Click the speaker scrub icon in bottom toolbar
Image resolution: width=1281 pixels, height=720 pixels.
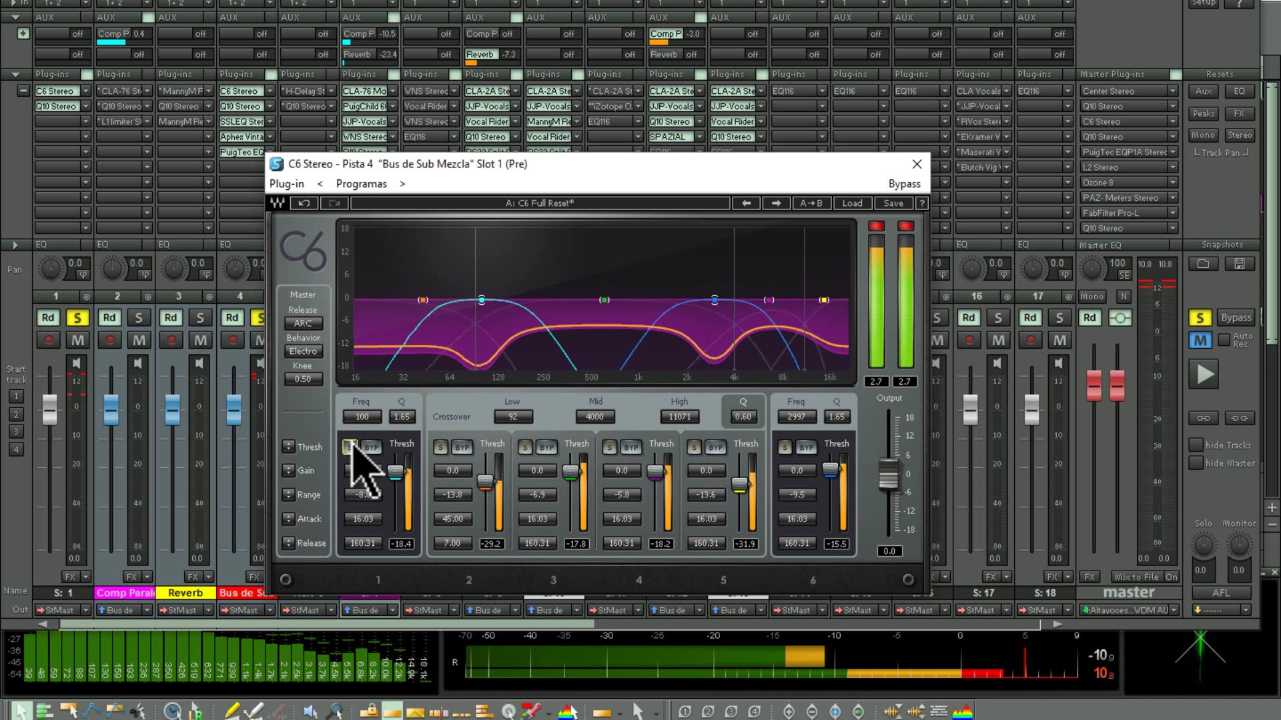click(310, 711)
